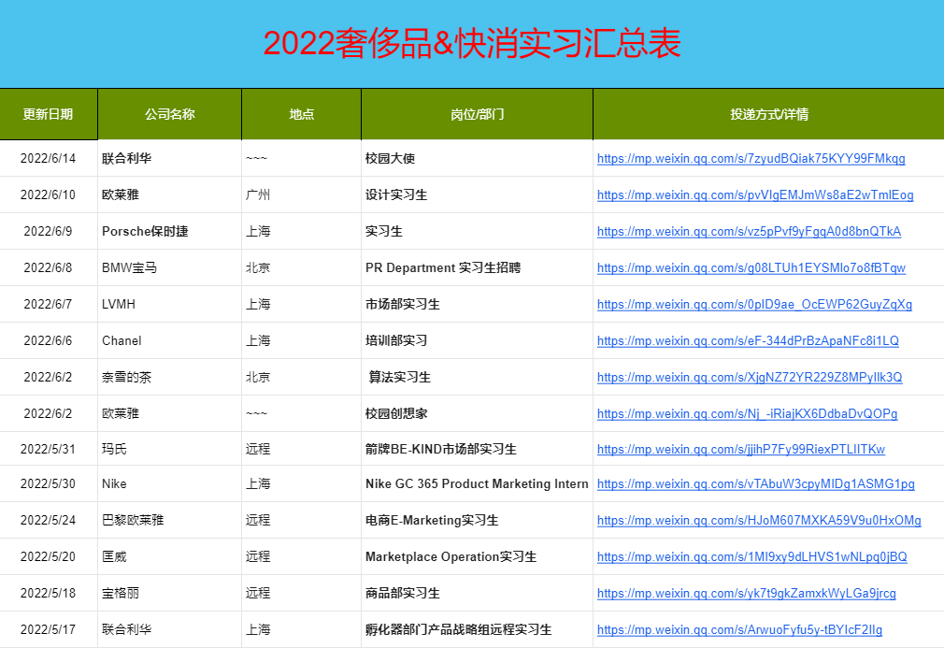Select the company cell 巴黎欧莱雅

pos(170,520)
